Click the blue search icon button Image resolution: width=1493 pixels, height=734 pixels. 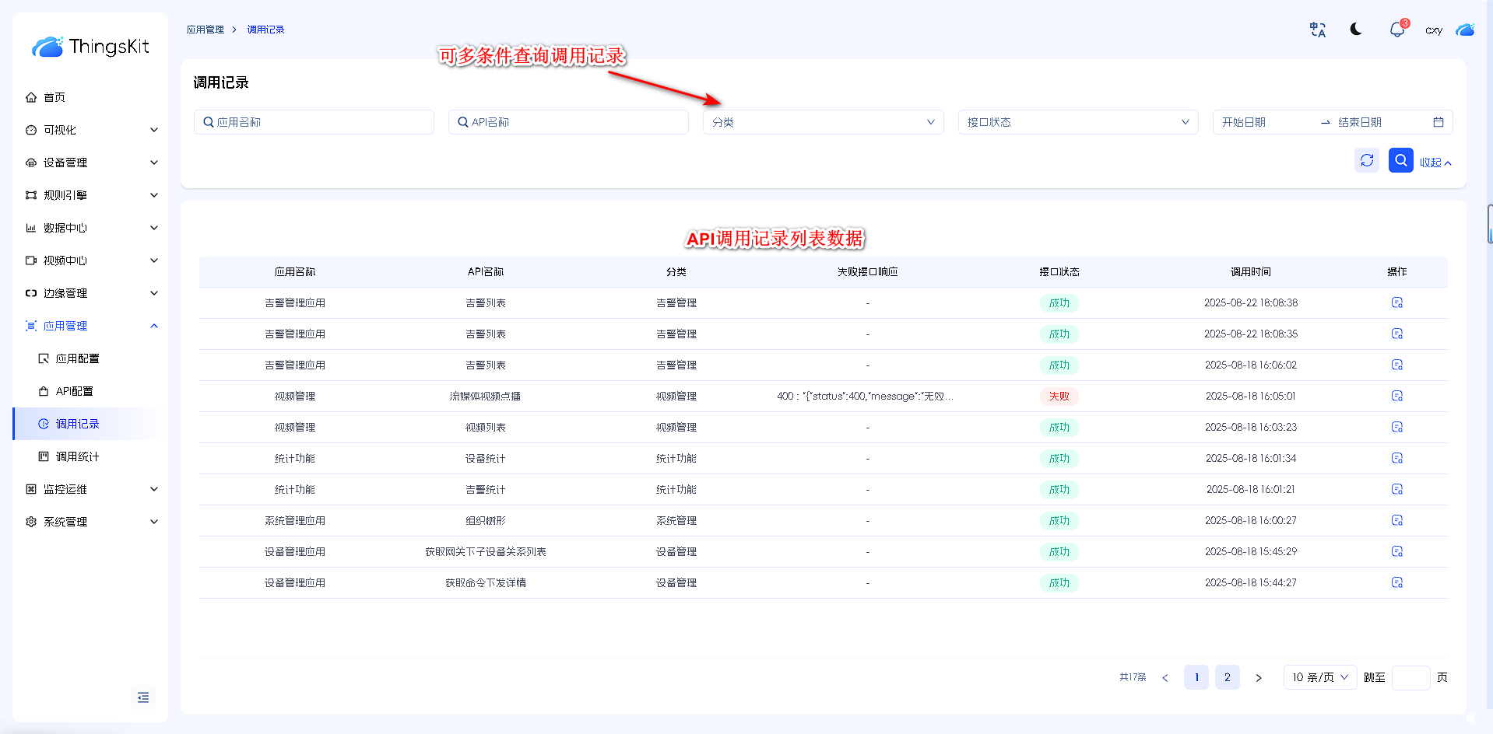pos(1400,160)
